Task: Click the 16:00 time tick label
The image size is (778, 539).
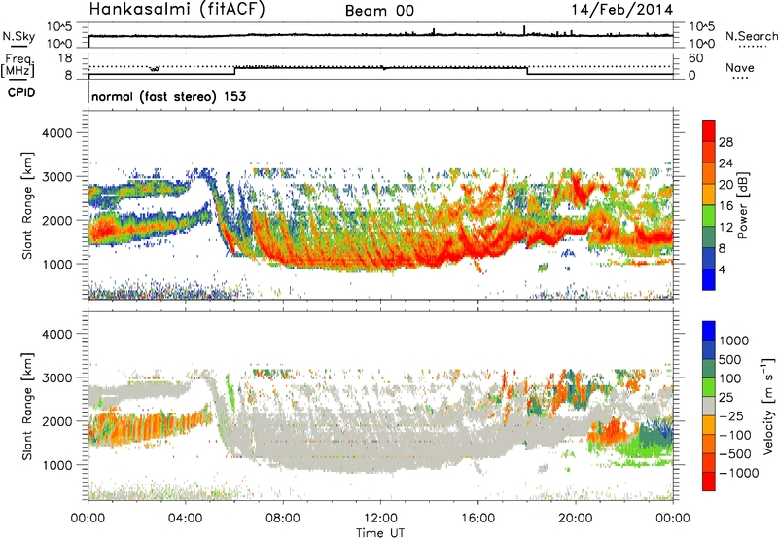Action: pyautogui.click(x=477, y=519)
